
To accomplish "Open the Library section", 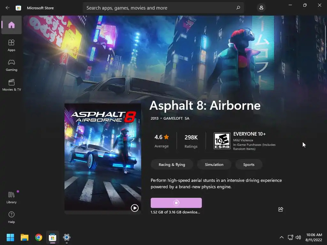I will [11, 197].
